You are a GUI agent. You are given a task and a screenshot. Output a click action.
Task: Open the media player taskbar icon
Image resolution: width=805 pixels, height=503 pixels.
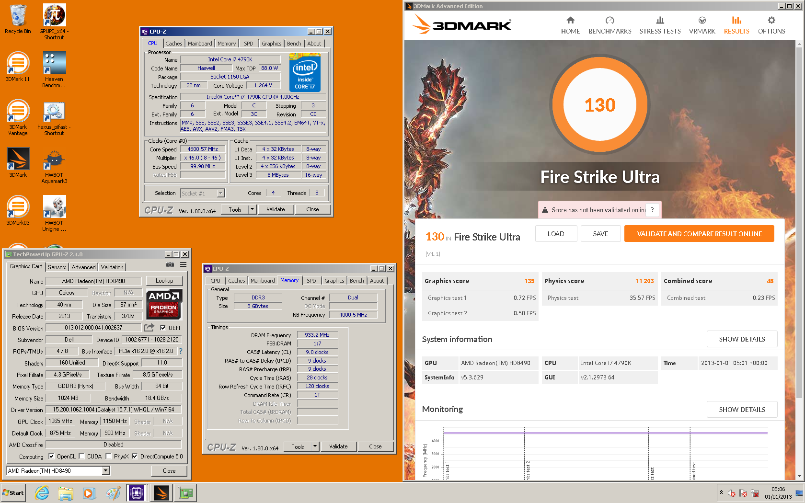[x=89, y=493]
